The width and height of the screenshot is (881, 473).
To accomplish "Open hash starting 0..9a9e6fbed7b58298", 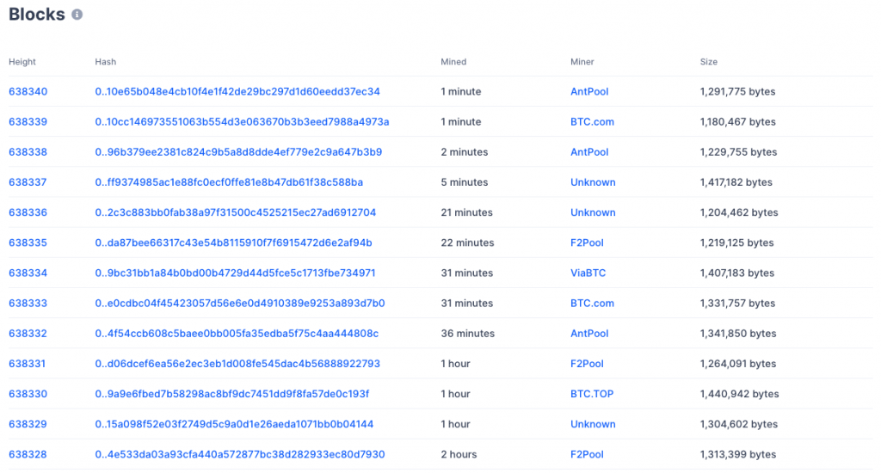I will coord(232,395).
